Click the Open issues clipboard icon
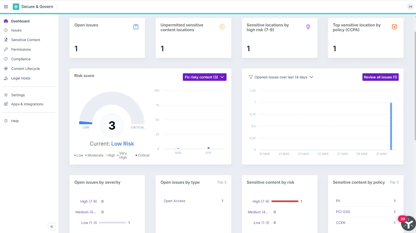Screen dimensions: 416x233 [x=136, y=27]
